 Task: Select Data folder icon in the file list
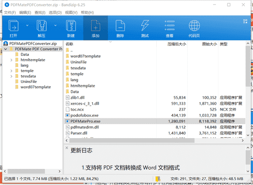click(x=68, y=92)
